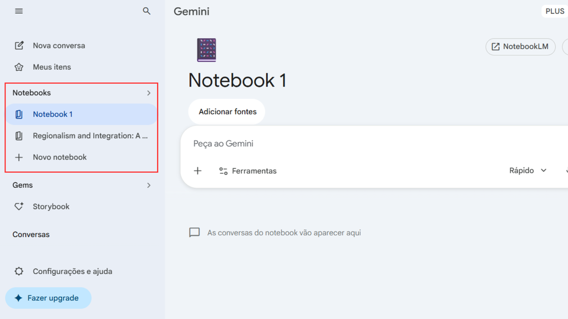
Task: Click the Notebook 1 cover thumbnail
Action: coord(206,49)
